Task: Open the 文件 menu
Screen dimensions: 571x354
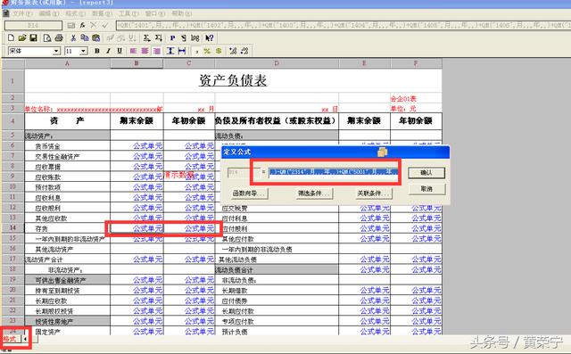Action: point(22,13)
